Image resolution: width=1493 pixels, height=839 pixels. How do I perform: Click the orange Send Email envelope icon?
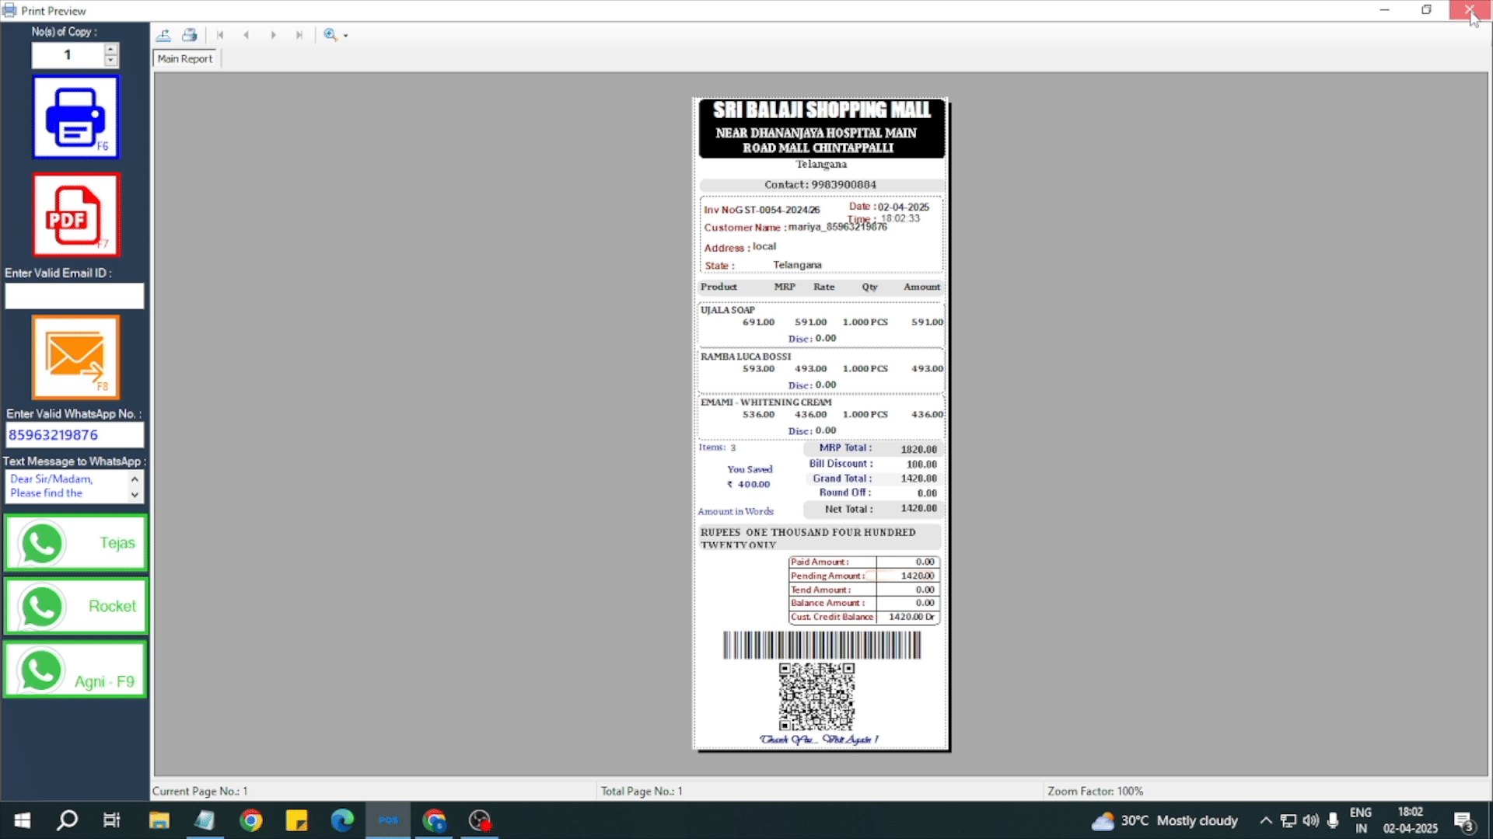75,357
